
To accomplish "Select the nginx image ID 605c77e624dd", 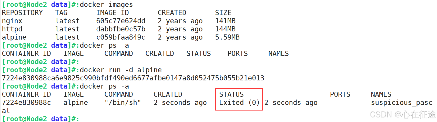I will pos(121,21).
